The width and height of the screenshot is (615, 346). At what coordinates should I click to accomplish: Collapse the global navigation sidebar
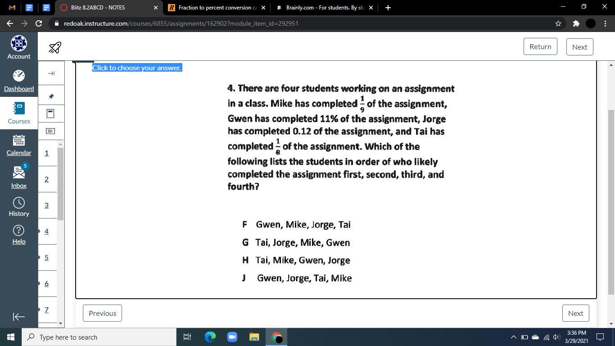click(19, 317)
